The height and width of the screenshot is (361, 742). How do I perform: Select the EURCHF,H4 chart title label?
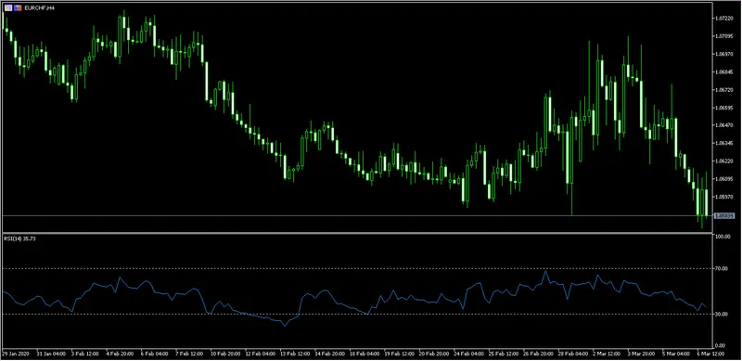(39, 8)
